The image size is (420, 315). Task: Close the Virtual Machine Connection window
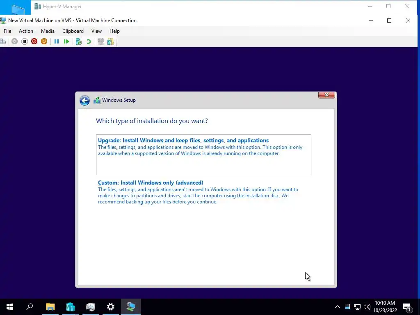pos(408,21)
